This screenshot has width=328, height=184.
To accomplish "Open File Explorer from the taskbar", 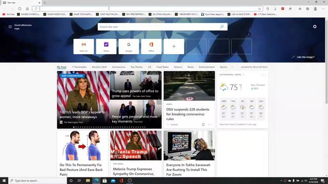I will [88, 180].
